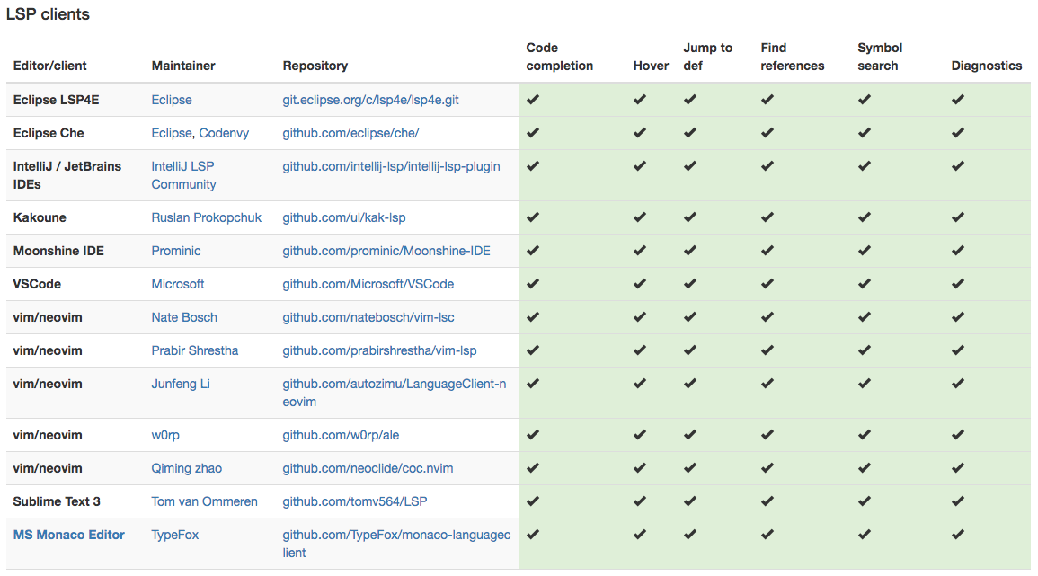Image resolution: width=1038 pixels, height=576 pixels.
Task: Open github.com/Microsoft/VSCode repository link
Action: (368, 284)
